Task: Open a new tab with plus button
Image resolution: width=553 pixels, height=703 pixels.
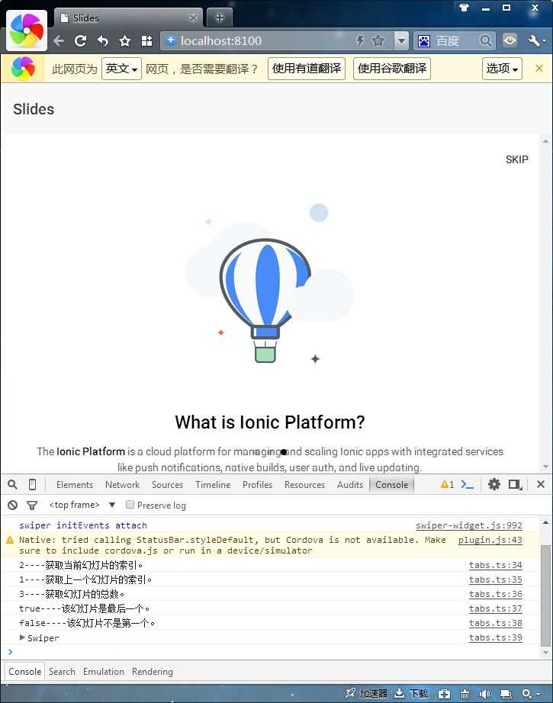Action: tap(220, 18)
